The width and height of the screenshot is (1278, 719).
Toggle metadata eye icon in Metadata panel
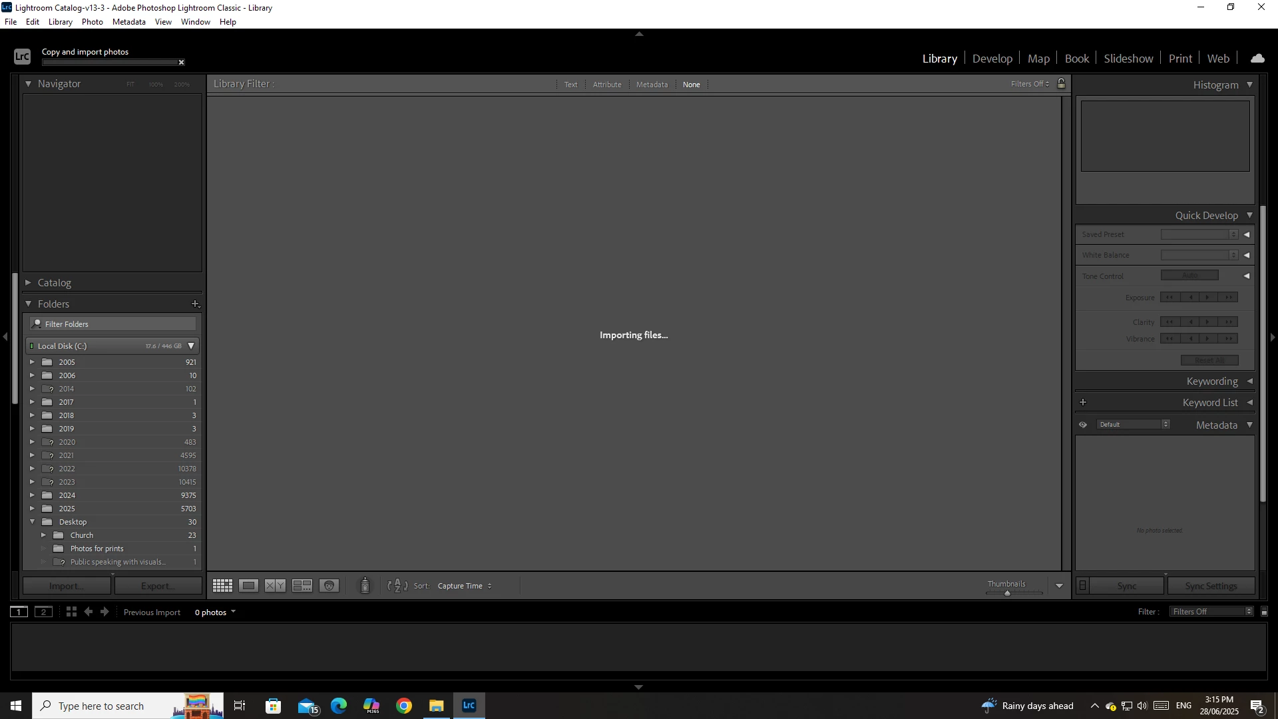pos(1083,425)
